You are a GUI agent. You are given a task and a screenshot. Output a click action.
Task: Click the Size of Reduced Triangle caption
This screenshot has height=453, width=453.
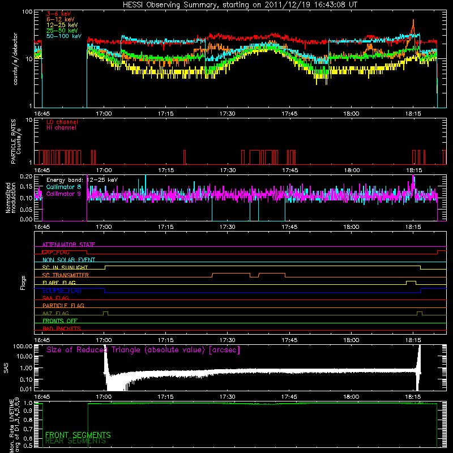point(143,350)
